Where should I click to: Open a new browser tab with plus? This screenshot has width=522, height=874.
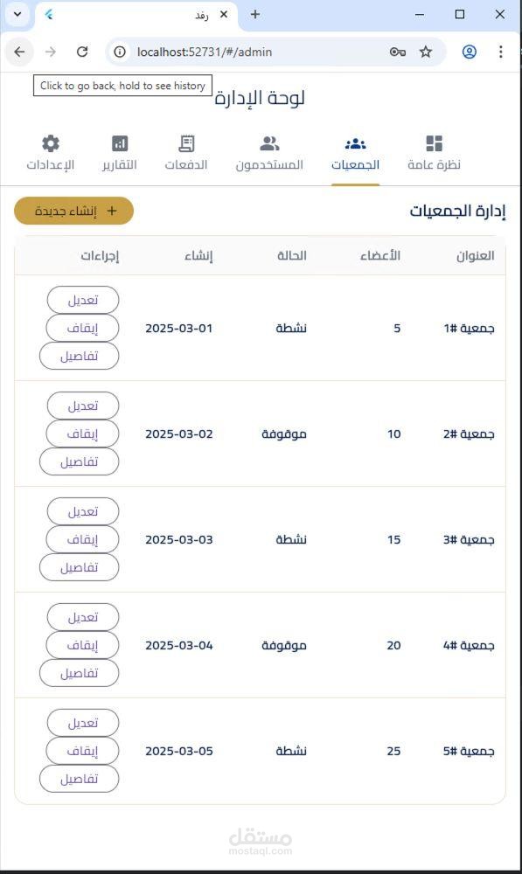tap(254, 15)
